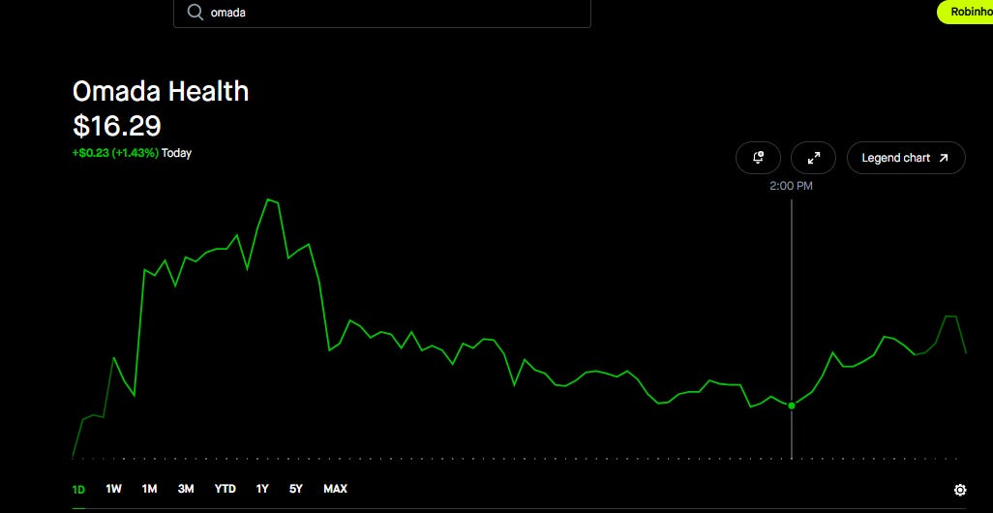Viewport: 993px width, 513px height.
Task: Select the 1M time range tab
Action: (x=149, y=489)
